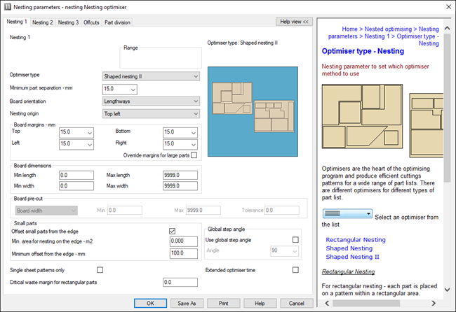Switch to the Nesting 2 tab
The image size is (456, 312).
(43, 22)
